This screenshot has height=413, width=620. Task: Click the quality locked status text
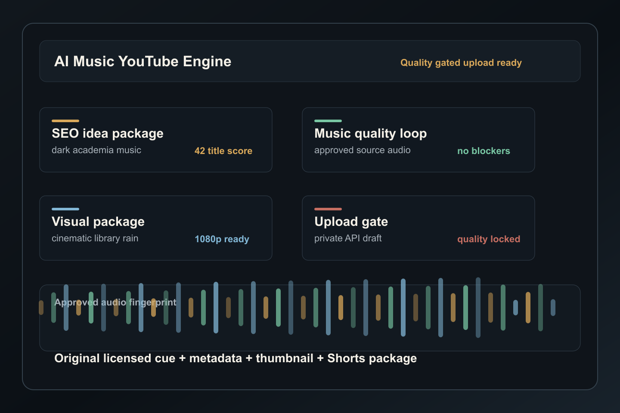(489, 239)
